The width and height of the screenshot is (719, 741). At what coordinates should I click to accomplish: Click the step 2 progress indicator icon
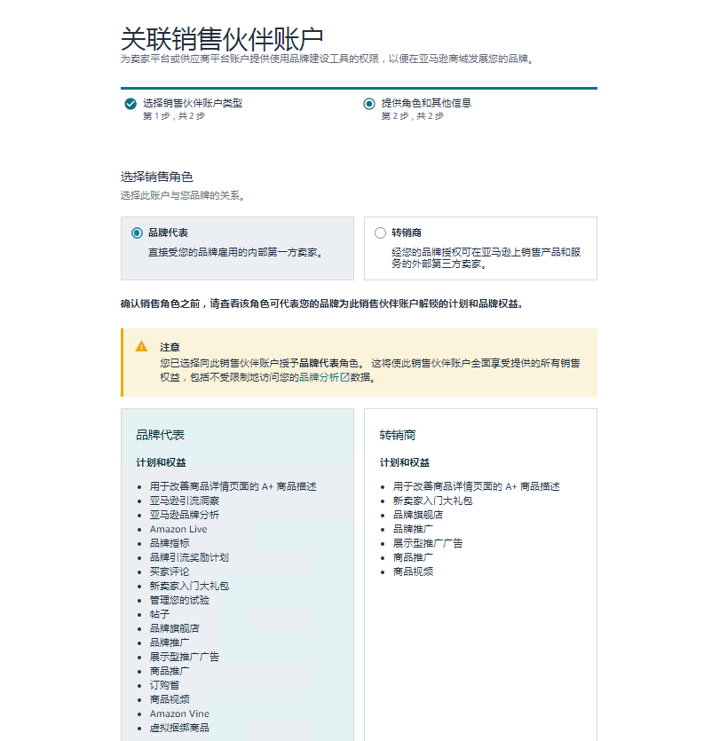click(x=369, y=104)
